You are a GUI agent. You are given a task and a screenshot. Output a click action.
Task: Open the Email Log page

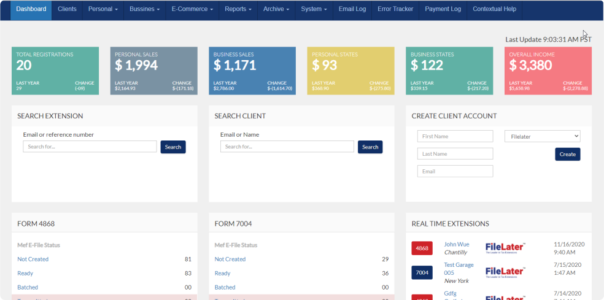tap(352, 9)
